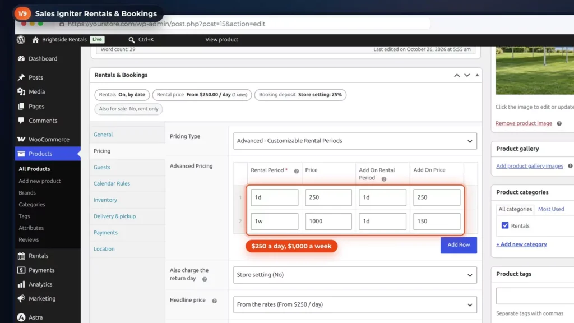Open the Pricing Type dropdown

[x=355, y=141]
